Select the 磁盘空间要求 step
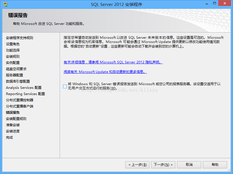The width and height of the screenshot is (233, 174). click(x=16, y=69)
